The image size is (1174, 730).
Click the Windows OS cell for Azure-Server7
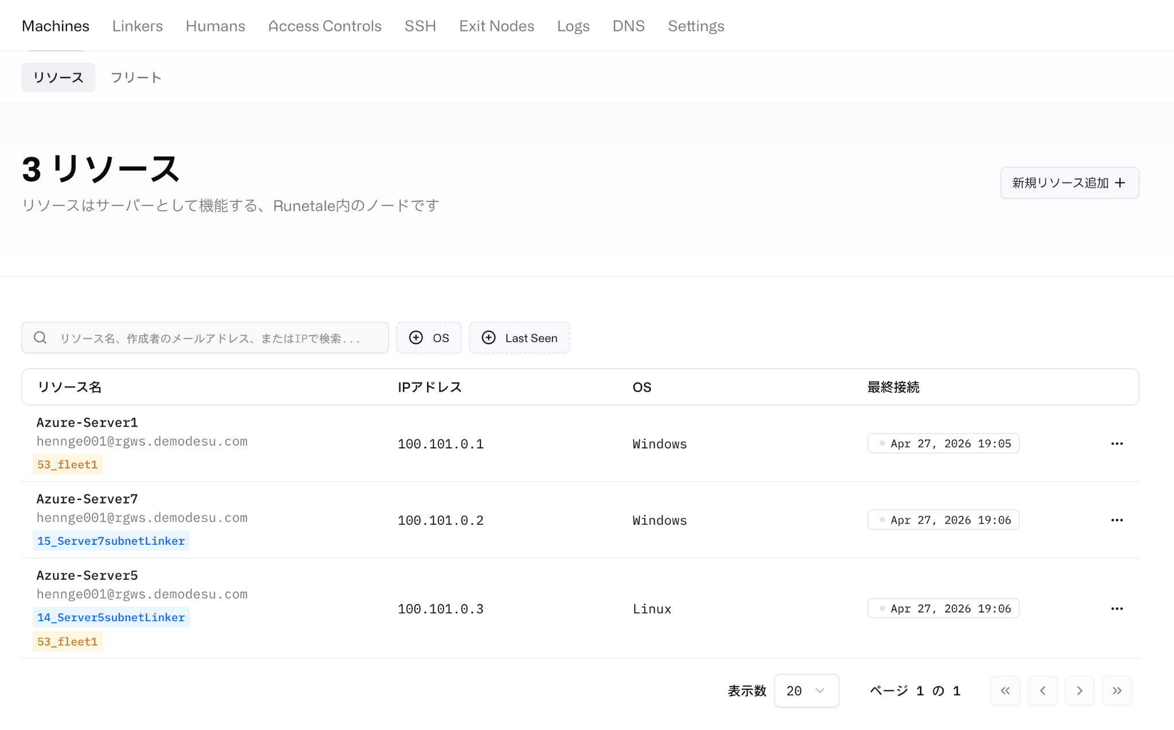coord(660,520)
